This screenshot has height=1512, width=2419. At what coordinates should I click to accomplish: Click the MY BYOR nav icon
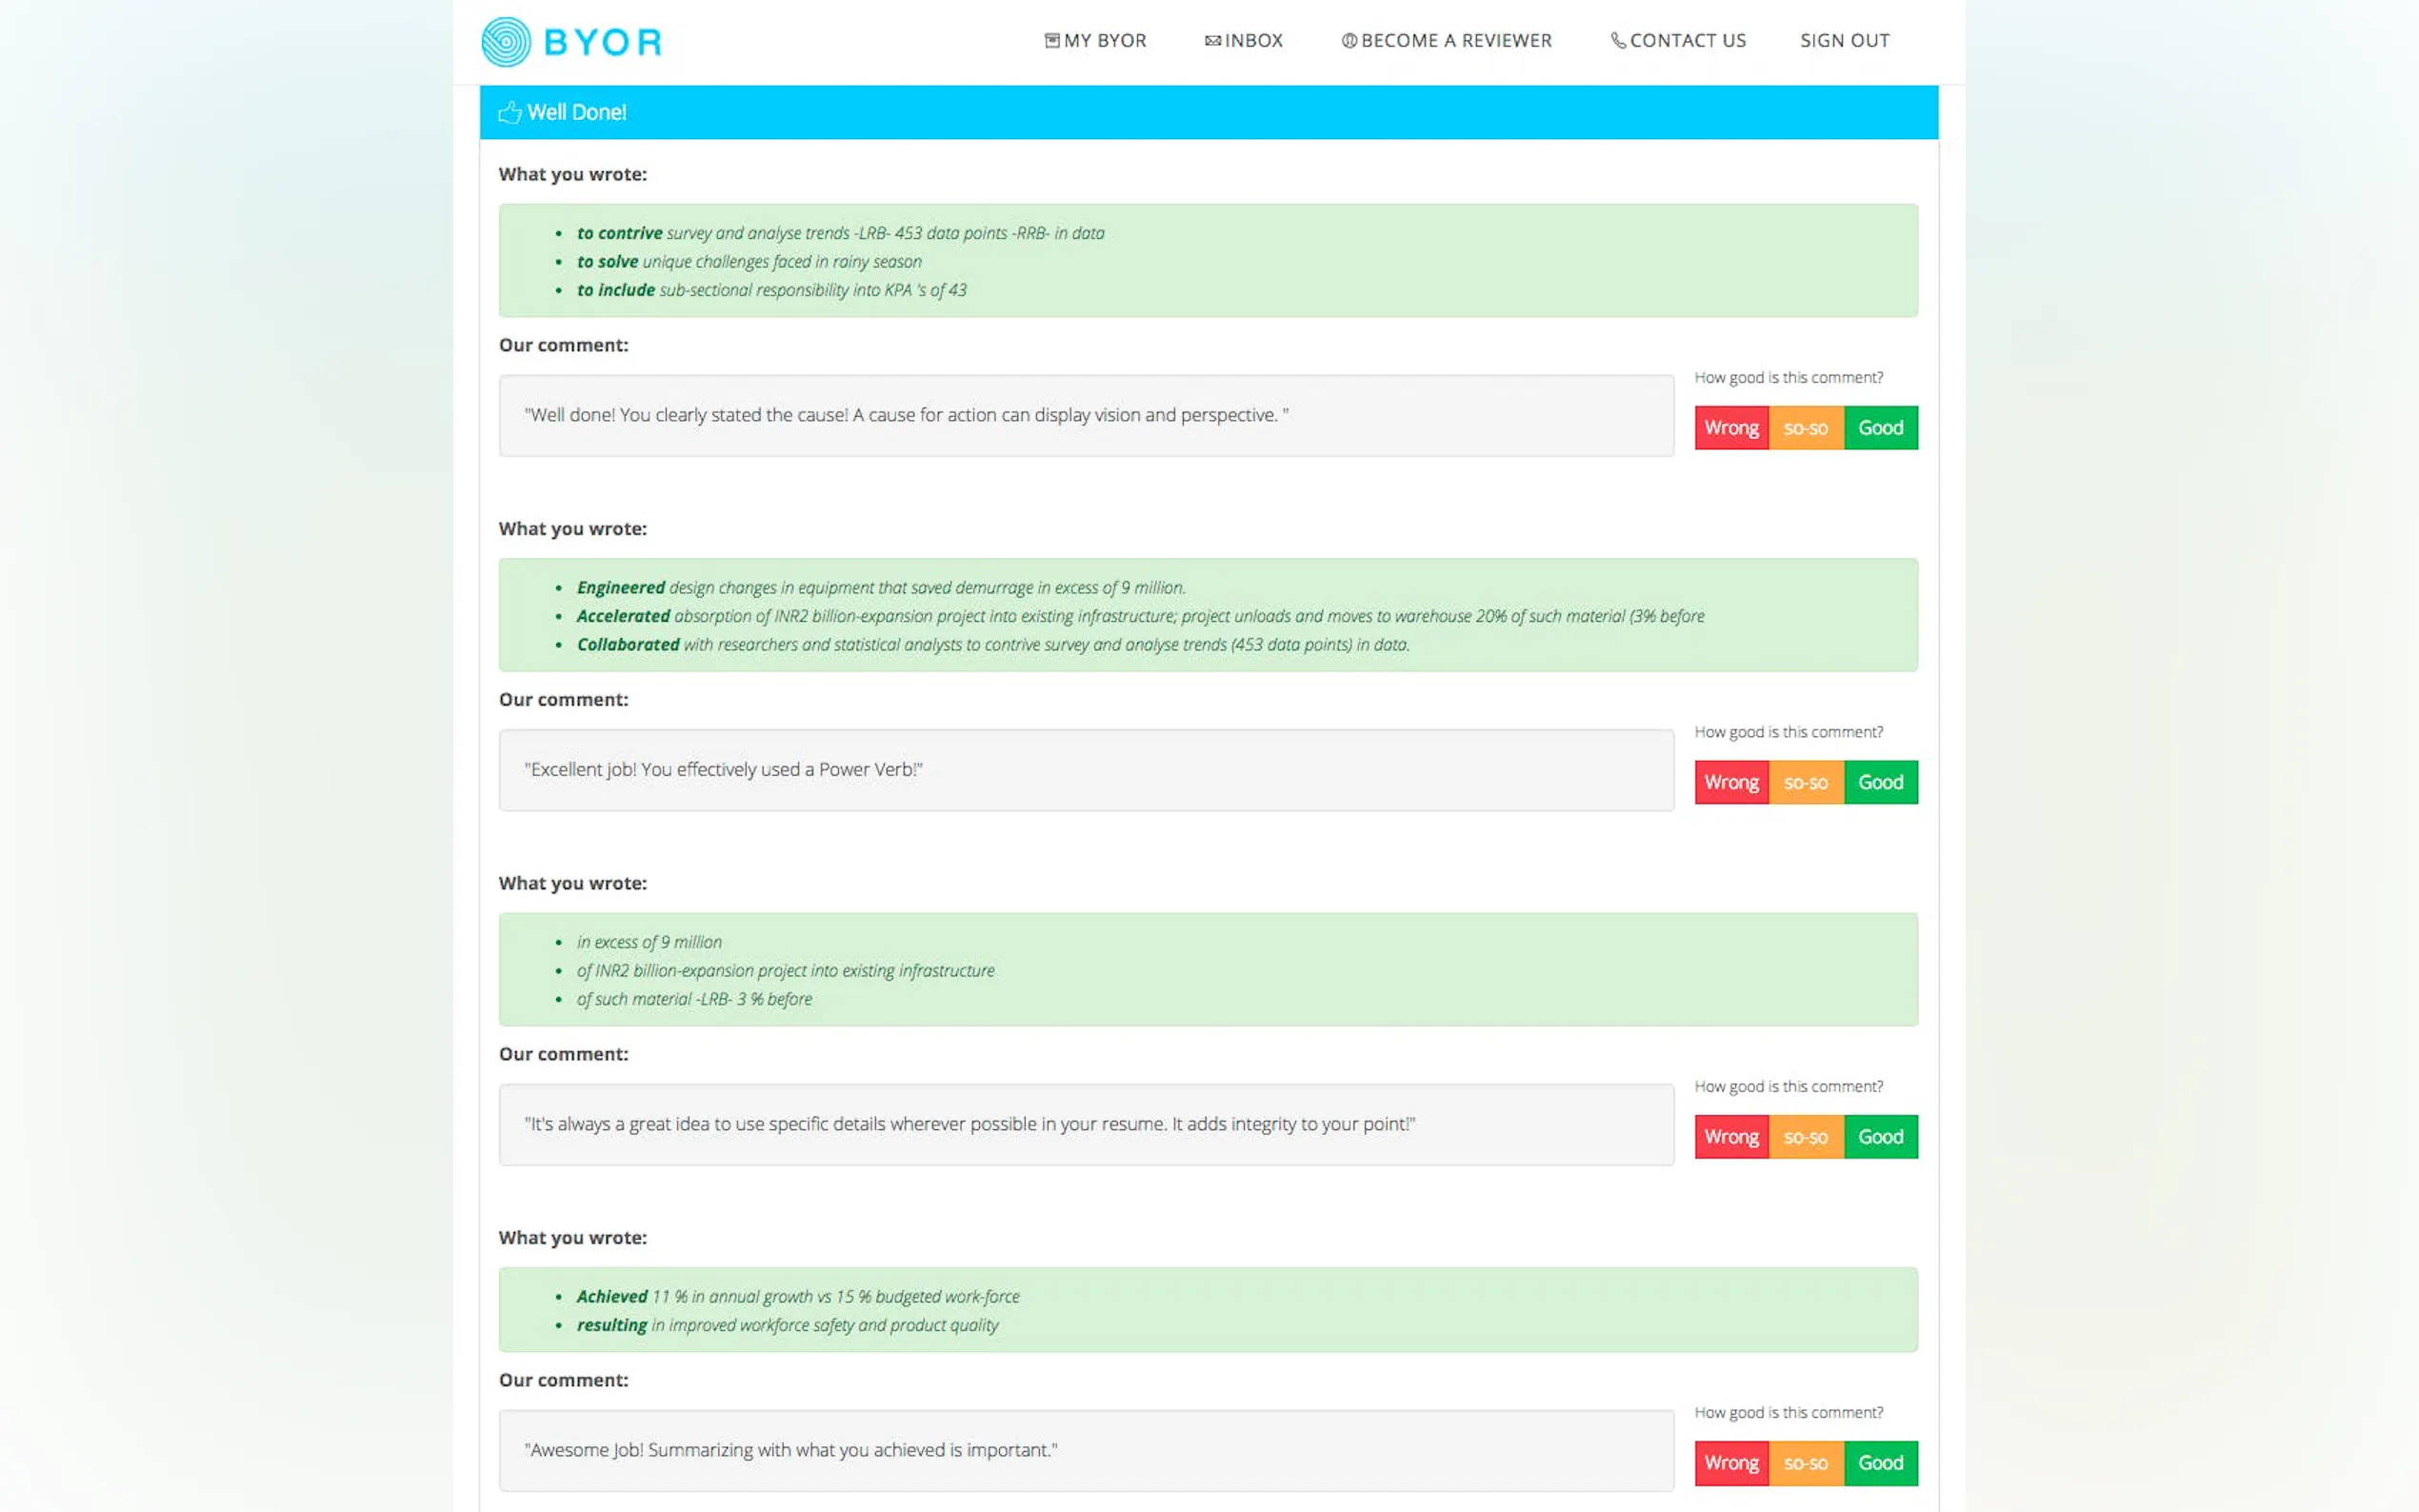coord(1052,41)
